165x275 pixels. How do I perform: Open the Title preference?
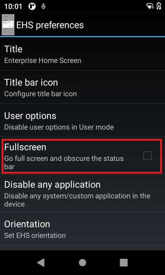pyautogui.click(x=82, y=54)
